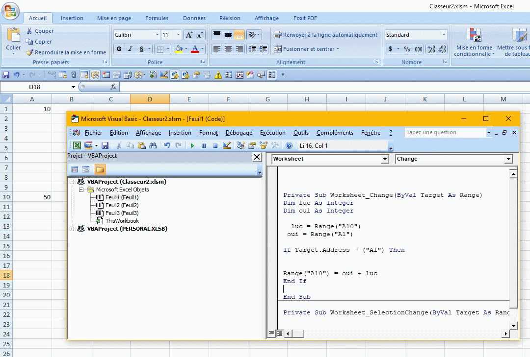Open the Débogage menu
Screen dimensions: 530x357
238,133
